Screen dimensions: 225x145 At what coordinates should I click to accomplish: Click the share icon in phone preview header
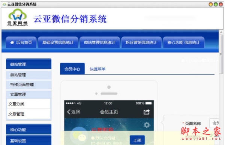[147, 112]
